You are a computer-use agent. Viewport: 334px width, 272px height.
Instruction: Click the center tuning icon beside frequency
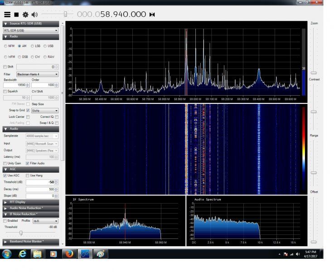pos(152,15)
